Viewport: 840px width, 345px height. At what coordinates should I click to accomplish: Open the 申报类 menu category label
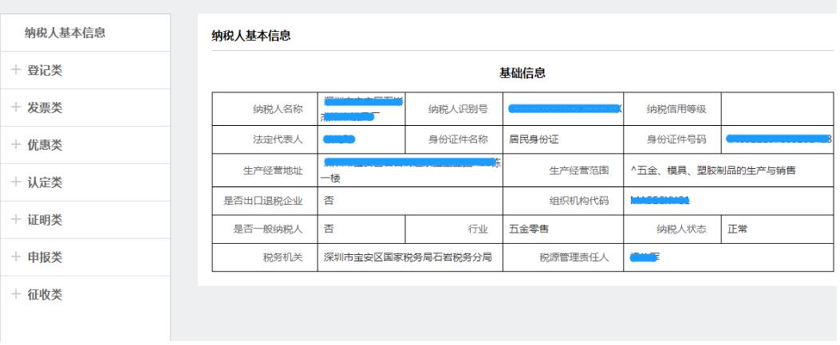tap(45, 257)
